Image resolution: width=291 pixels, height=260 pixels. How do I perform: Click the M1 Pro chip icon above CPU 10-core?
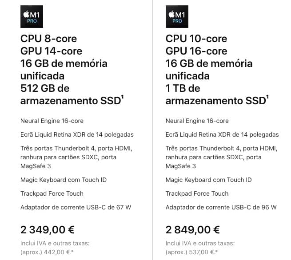coord(177,16)
